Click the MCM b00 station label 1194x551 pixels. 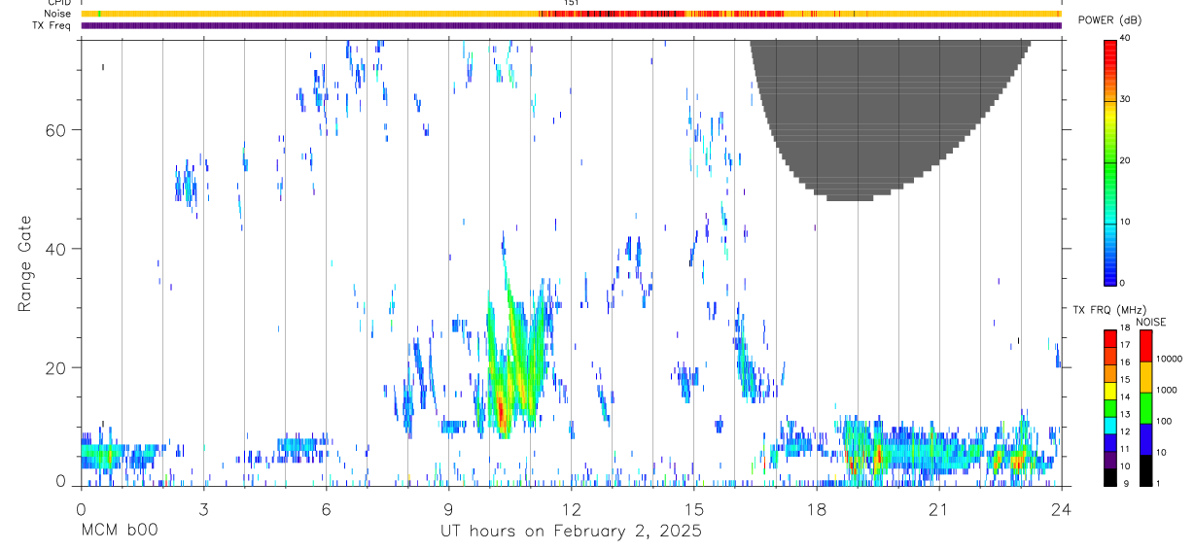(119, 532)
